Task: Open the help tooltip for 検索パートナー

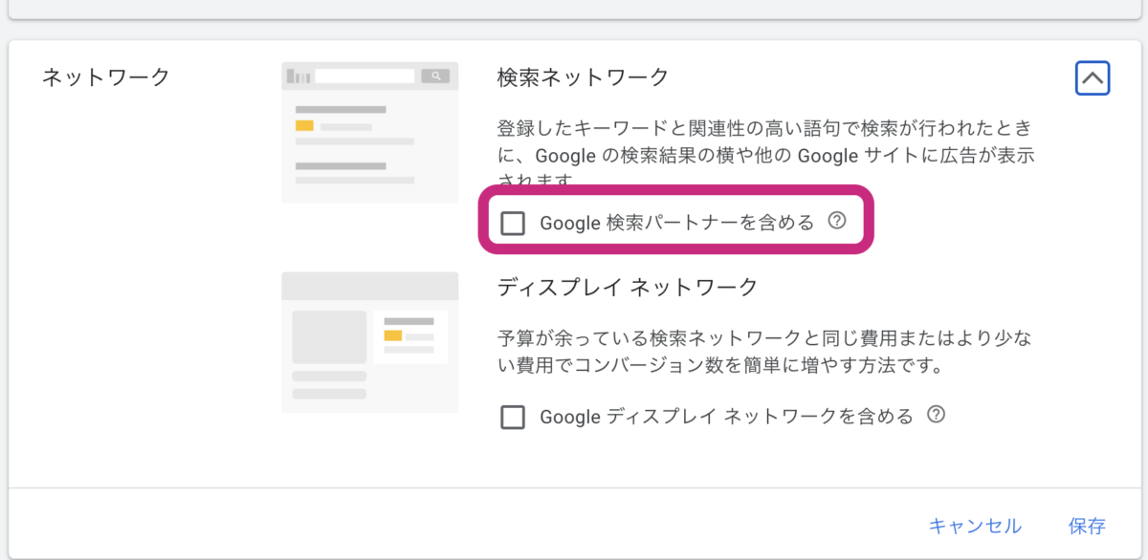Action: [838, 221]
